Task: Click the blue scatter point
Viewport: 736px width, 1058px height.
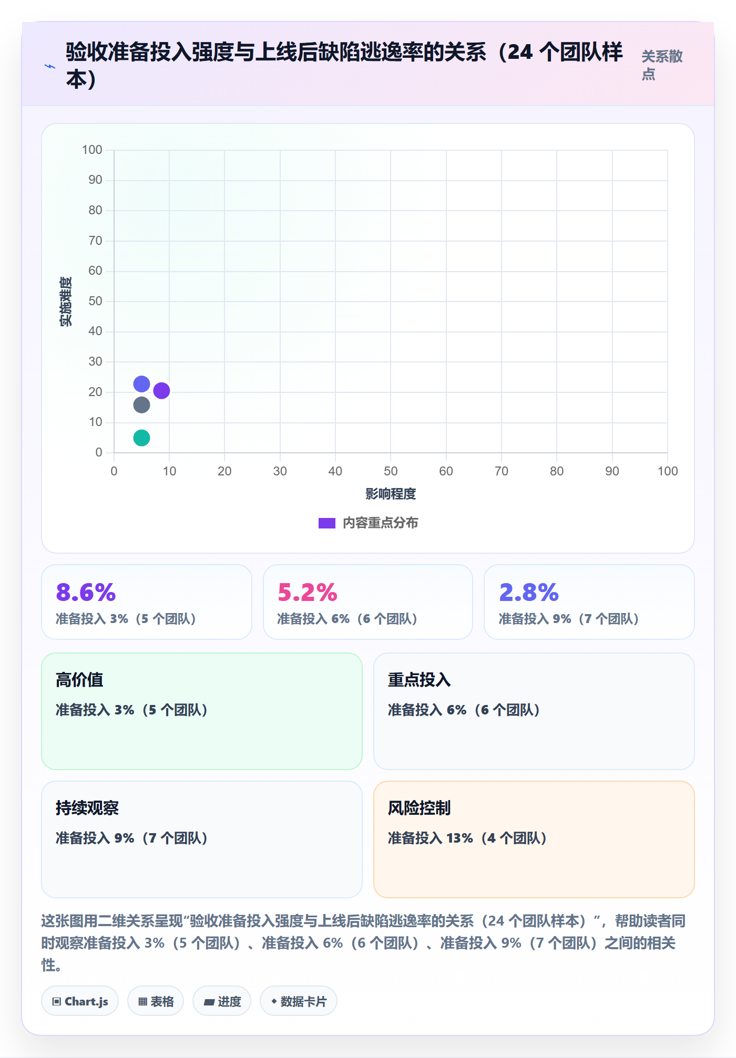Action: (141, 384)
